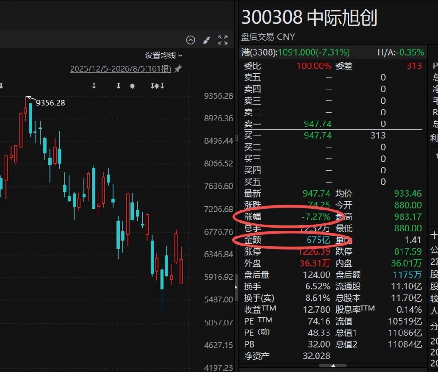Screen dimensions: 438x372
Task: Click 涨幅 value -7.27%
Action: pyautogui.click(x=316, y=217)
